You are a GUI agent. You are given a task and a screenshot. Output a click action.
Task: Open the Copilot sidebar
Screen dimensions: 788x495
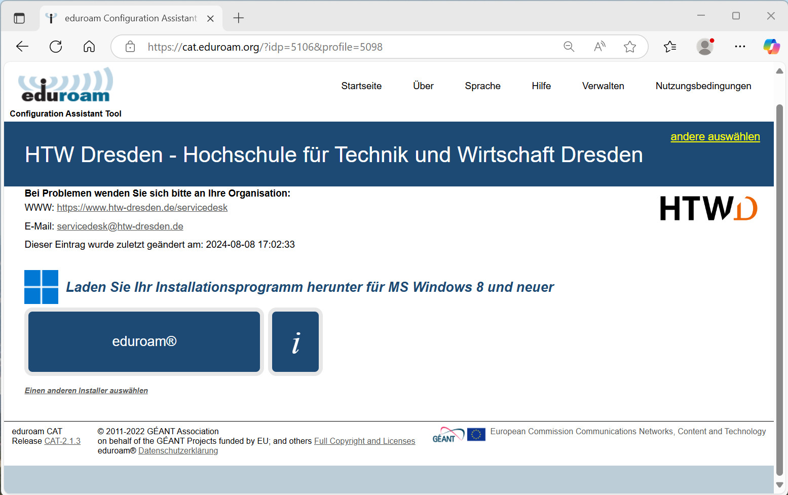(x=771, y=47)
